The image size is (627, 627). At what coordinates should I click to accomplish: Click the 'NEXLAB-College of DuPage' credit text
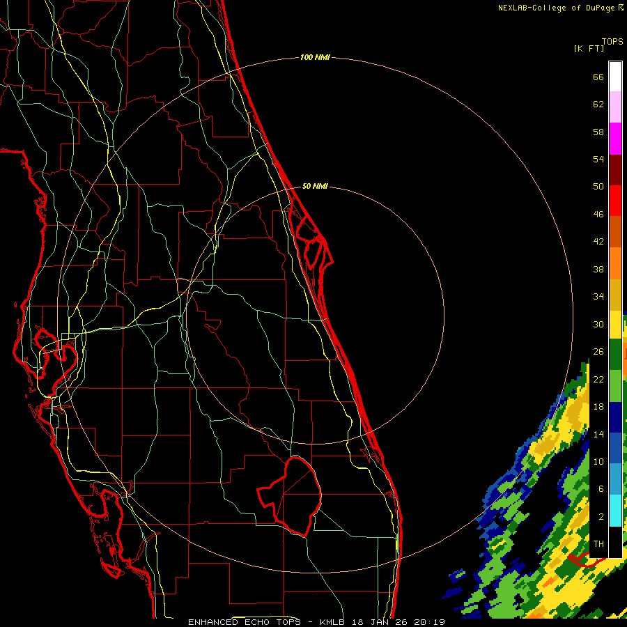coord(557,8)
